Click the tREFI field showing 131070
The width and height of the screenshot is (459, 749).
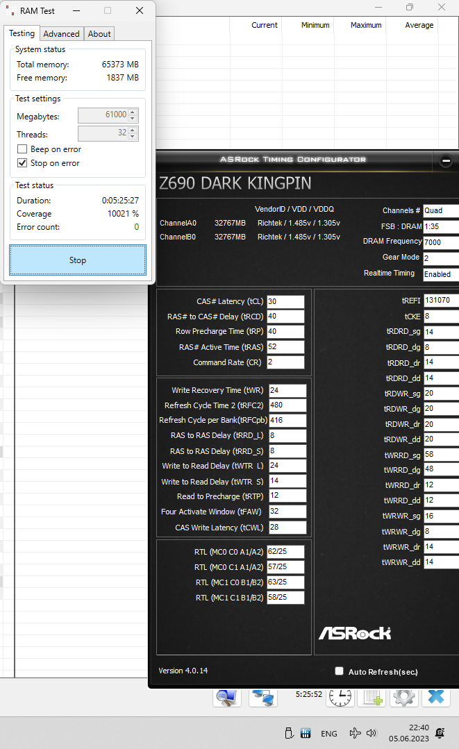click(442, 300)
